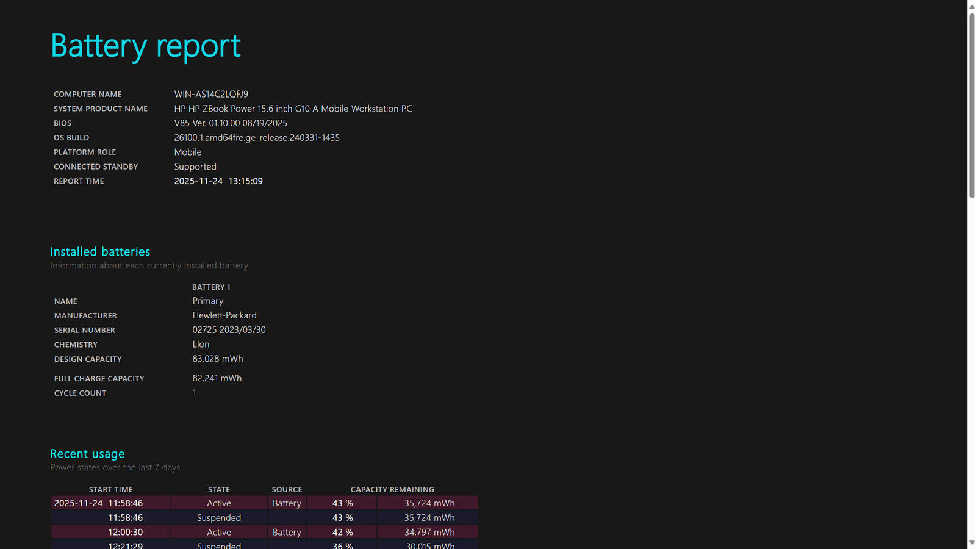
Task: Click the Active state in the 12:00:30 row
Action: click(219, 533)
